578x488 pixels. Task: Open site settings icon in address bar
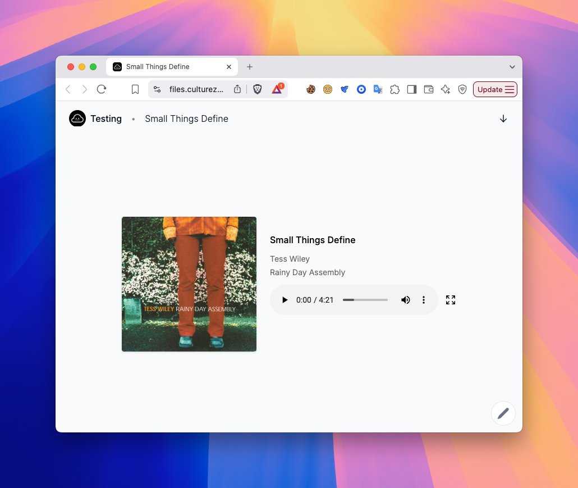click(157, 89)
